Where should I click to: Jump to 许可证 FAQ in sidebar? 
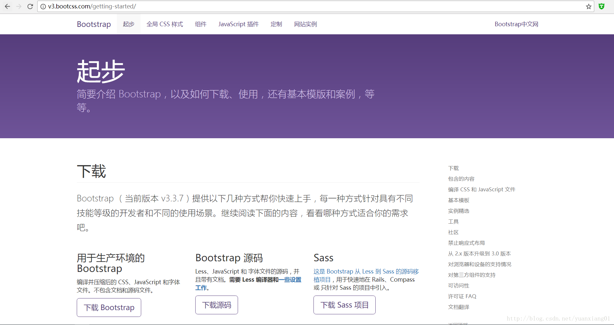point(462,297)
